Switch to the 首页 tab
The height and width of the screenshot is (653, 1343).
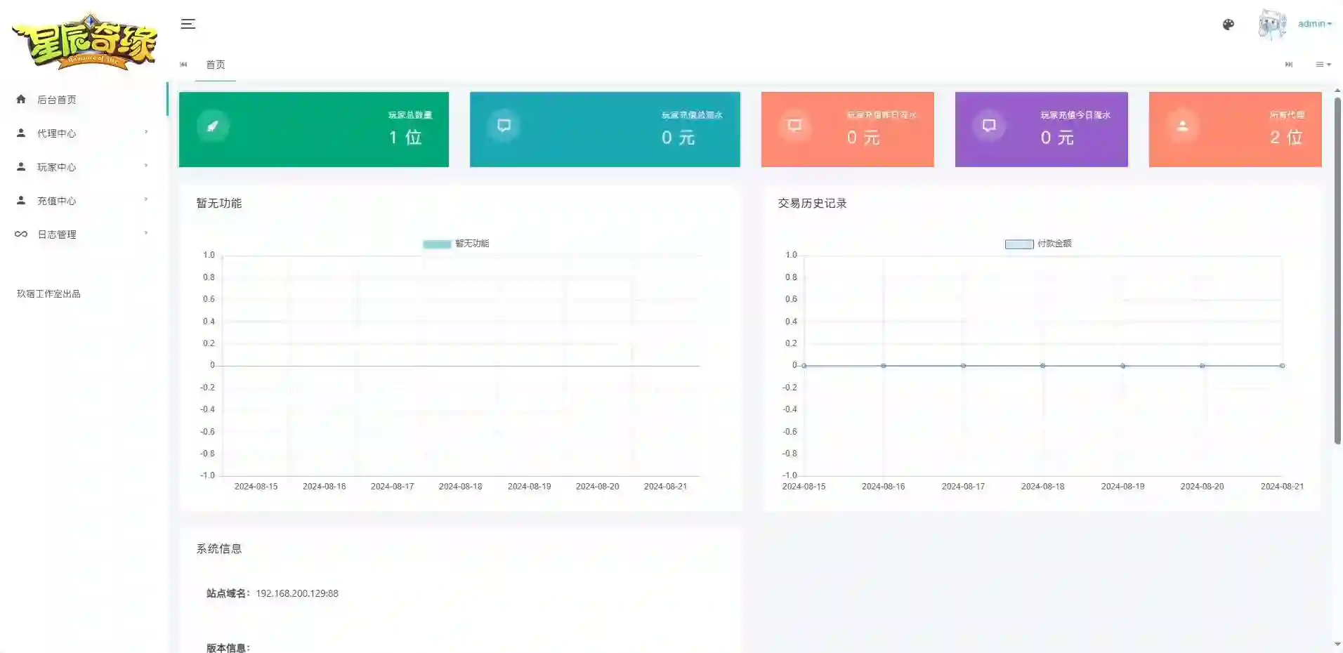215,65
